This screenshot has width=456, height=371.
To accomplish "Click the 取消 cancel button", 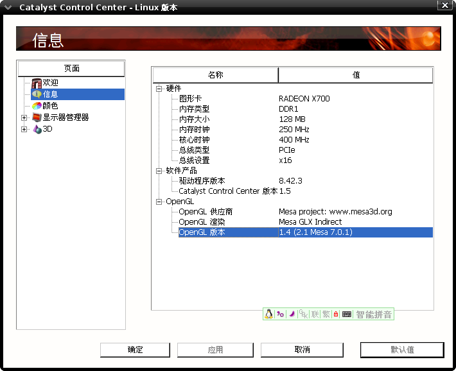I will point(302,349).
